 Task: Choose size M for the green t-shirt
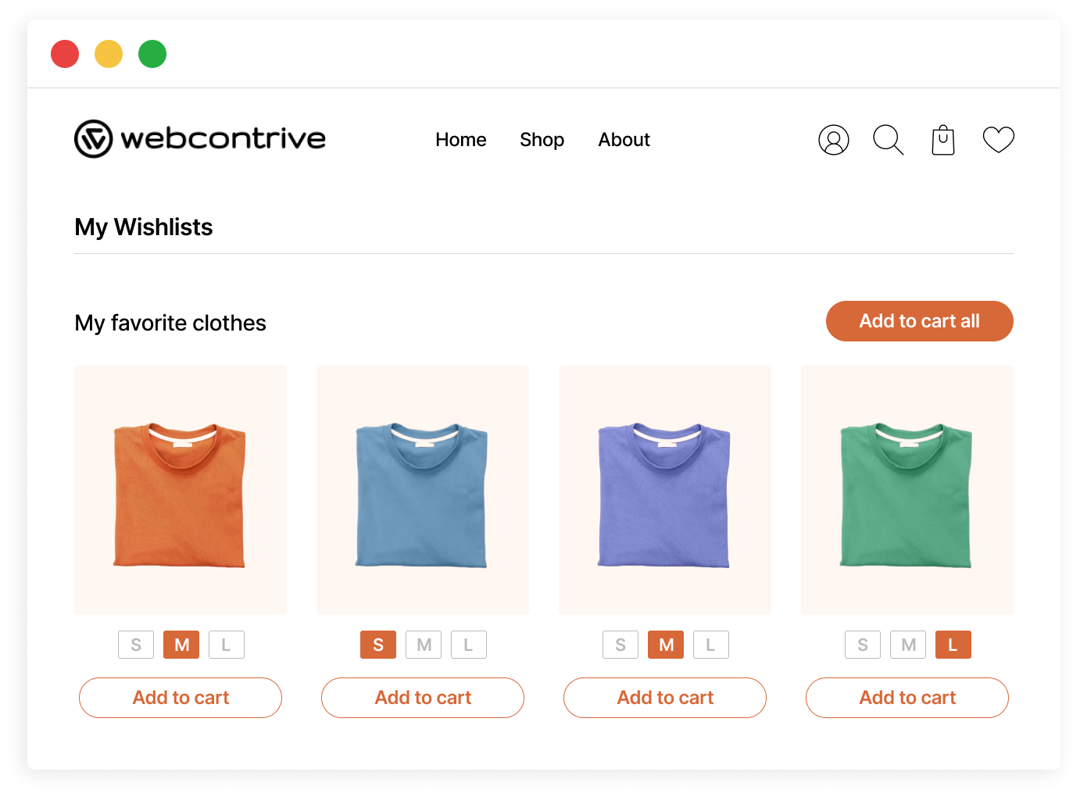[908, 645]
